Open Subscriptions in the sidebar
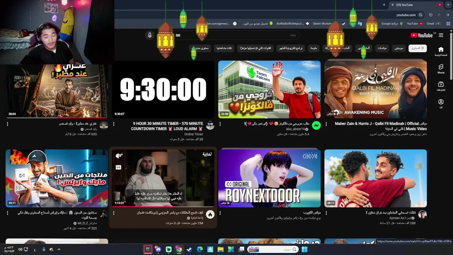The image size is (453, 255). coord(441,86)
